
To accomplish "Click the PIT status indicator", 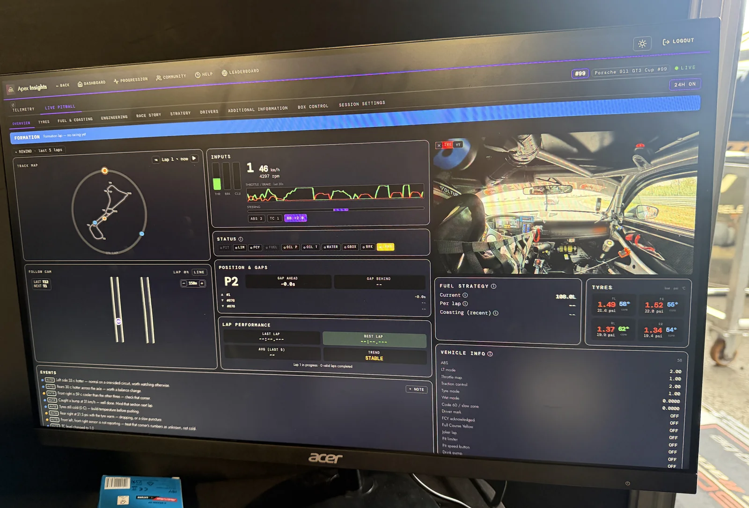I will point(225,247).
